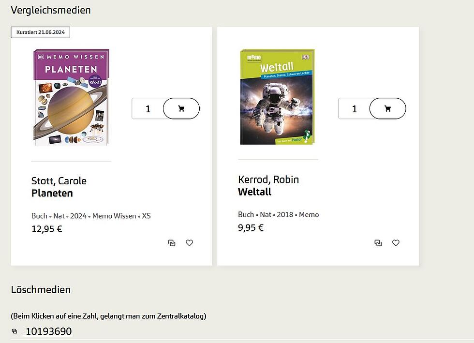The image size is (474, 343).
Task: Open the Planeten title
Action: pos(52,193)
